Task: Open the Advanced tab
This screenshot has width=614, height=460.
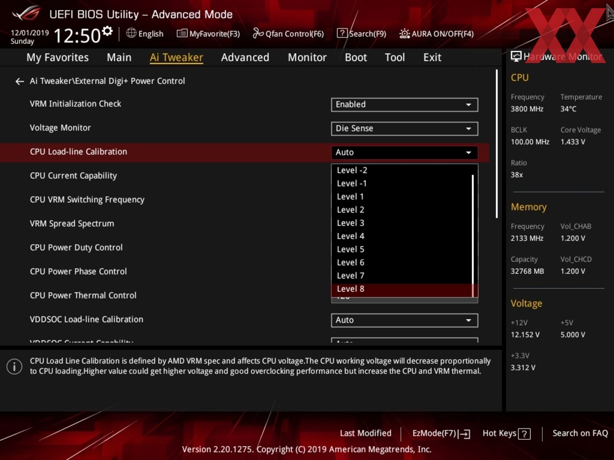Action: coord(245,57)
